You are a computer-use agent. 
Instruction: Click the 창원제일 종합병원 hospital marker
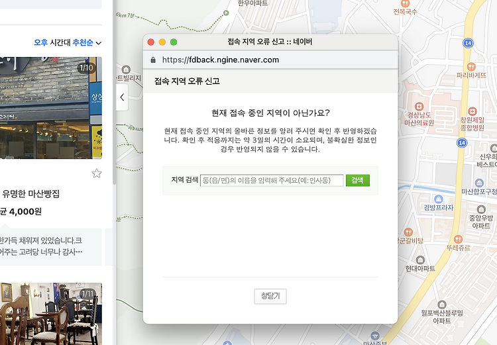pyautogui.click(x=472, y=111)
